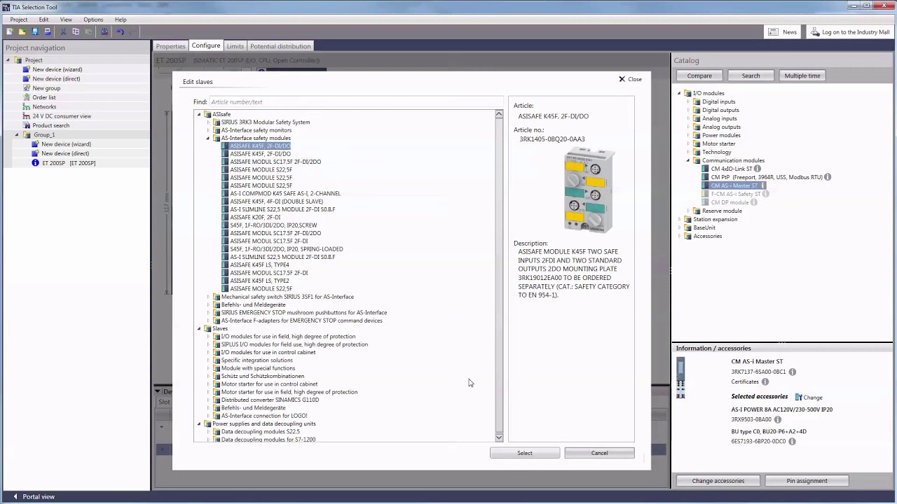Image resolution: width=897 pixels, height=504 pixels.
Task: Expand AS-Interface safety monitors node
Action: coord(208,130)
